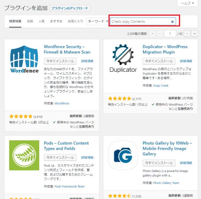The width and height of the screenshot is (201, 199).
Task: Switch to the おすすめ tab
Action: coord(56,21)
